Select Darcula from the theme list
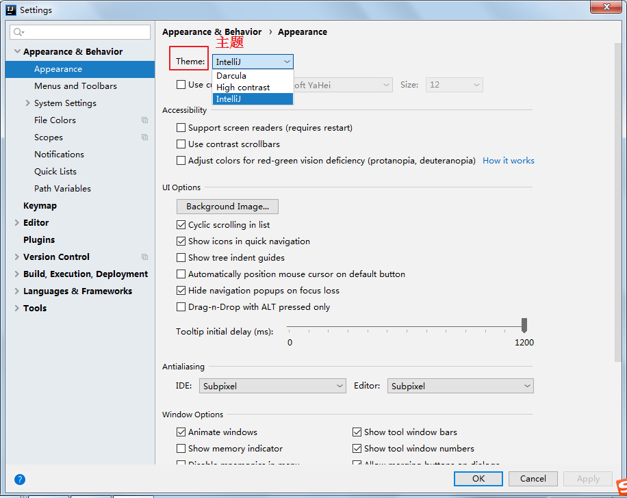The image size is (627, 498). 231,76
